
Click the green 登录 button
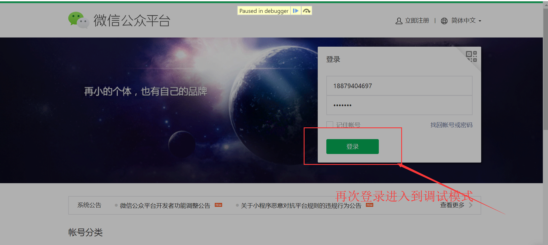click(352, 147)
